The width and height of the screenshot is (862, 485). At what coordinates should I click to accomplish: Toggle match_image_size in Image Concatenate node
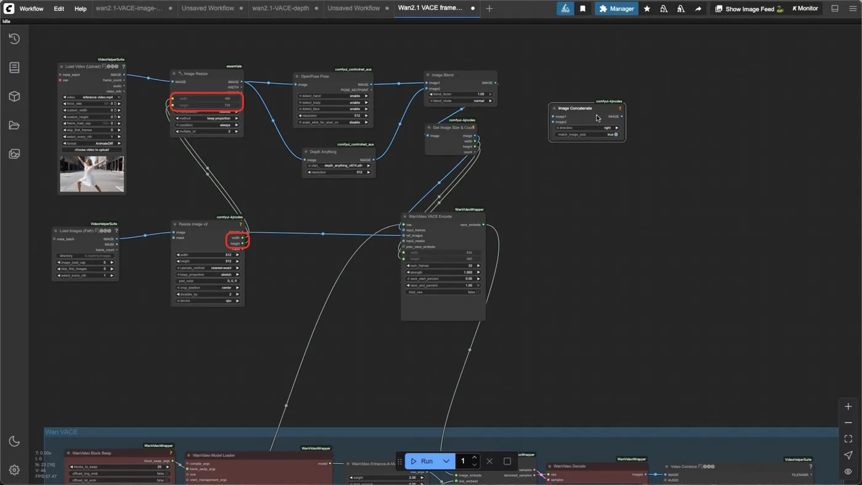(587, 134)
